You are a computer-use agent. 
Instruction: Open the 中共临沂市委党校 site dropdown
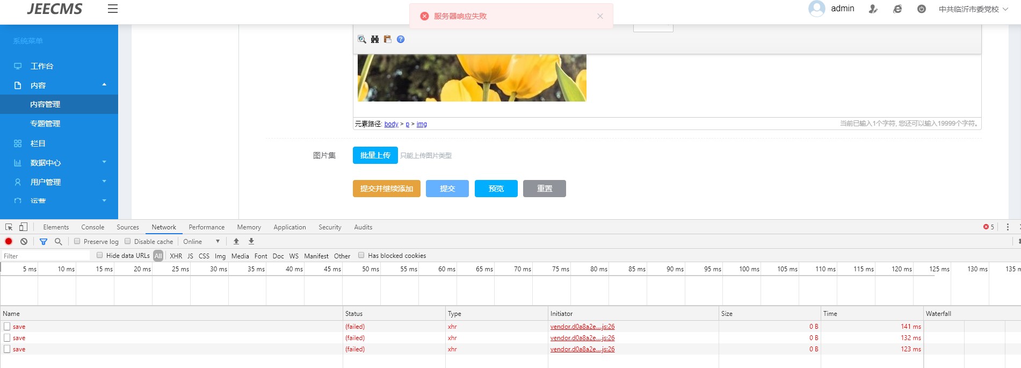973,9
